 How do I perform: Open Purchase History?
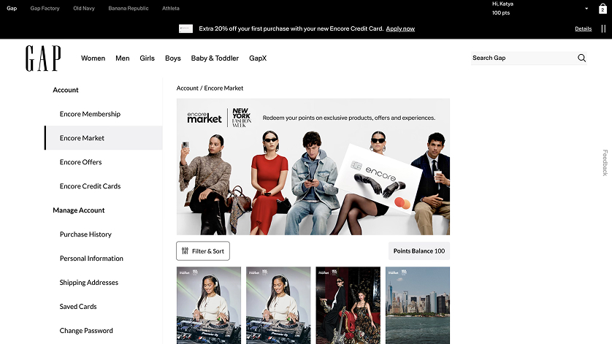pos(85,234)
